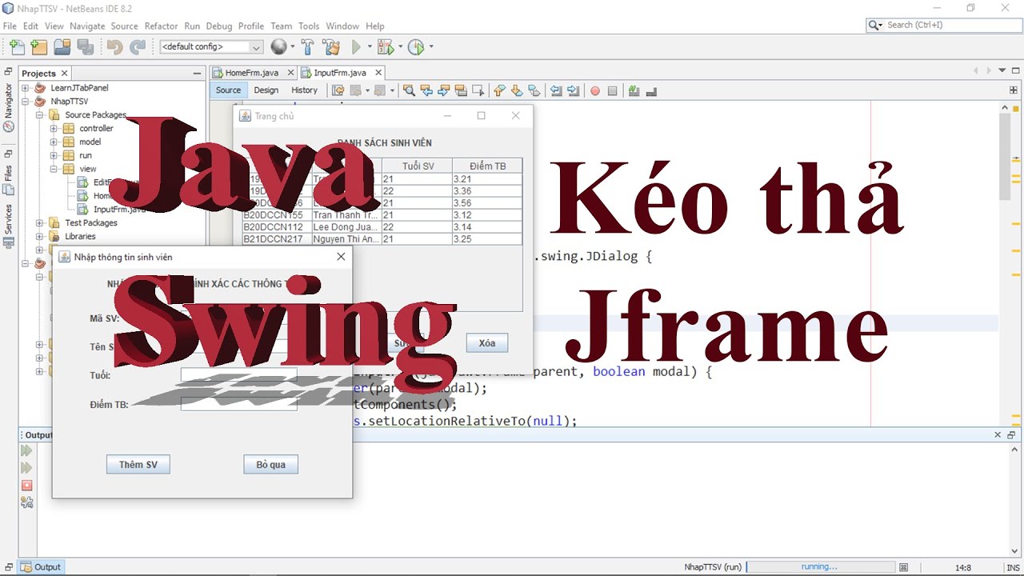Click the New Project toolbar icon
This screenshot has height=576, width=1024.
(x=38, y=47)
